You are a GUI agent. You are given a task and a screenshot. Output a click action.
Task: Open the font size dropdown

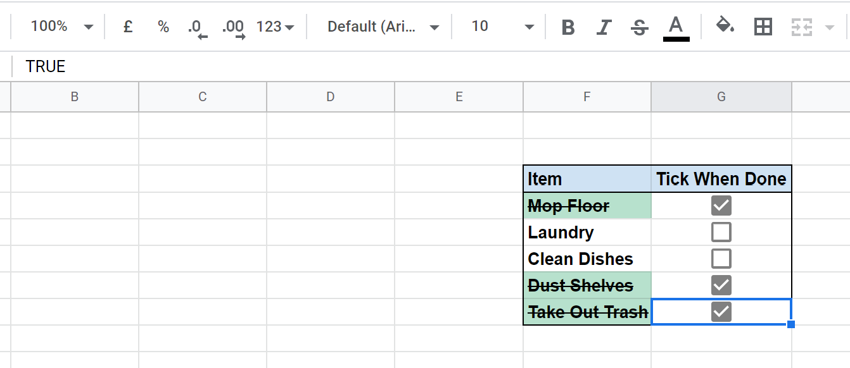coord(500,27)
